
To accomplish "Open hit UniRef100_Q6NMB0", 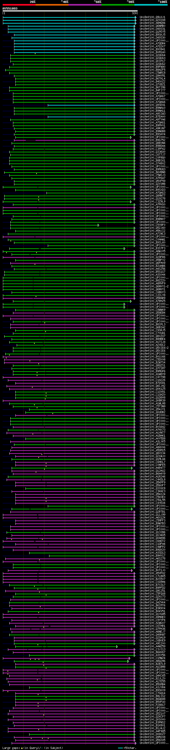I will [x=152, y=26].
